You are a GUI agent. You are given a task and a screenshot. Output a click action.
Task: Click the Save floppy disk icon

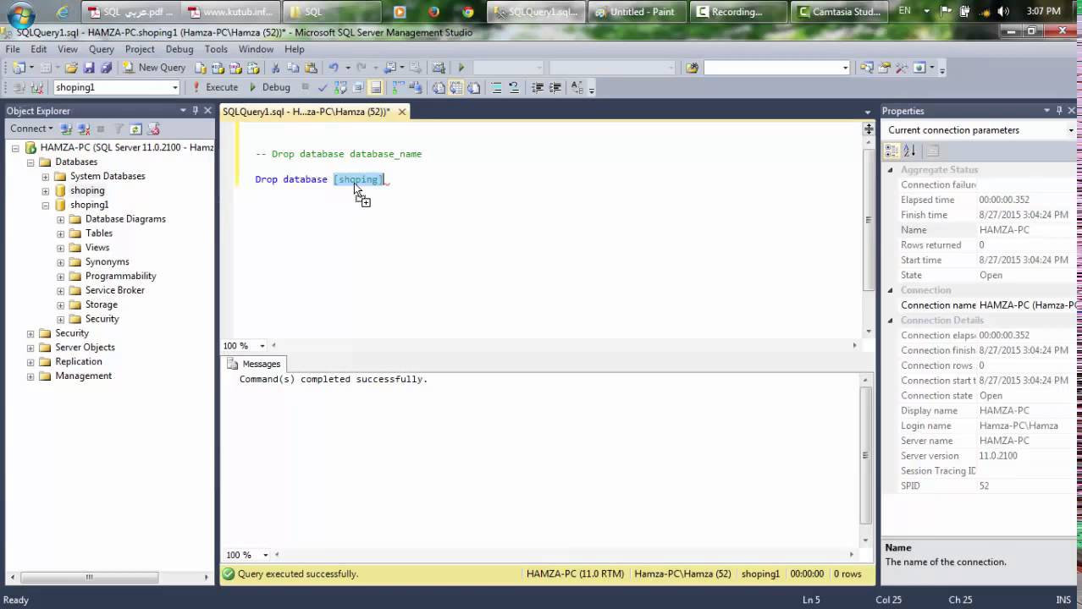tap(89, 68)
